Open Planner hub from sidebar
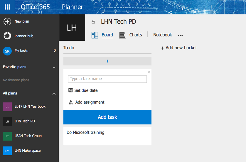The width and height of the screenshot is (246, 162). (x=24, y=36)
